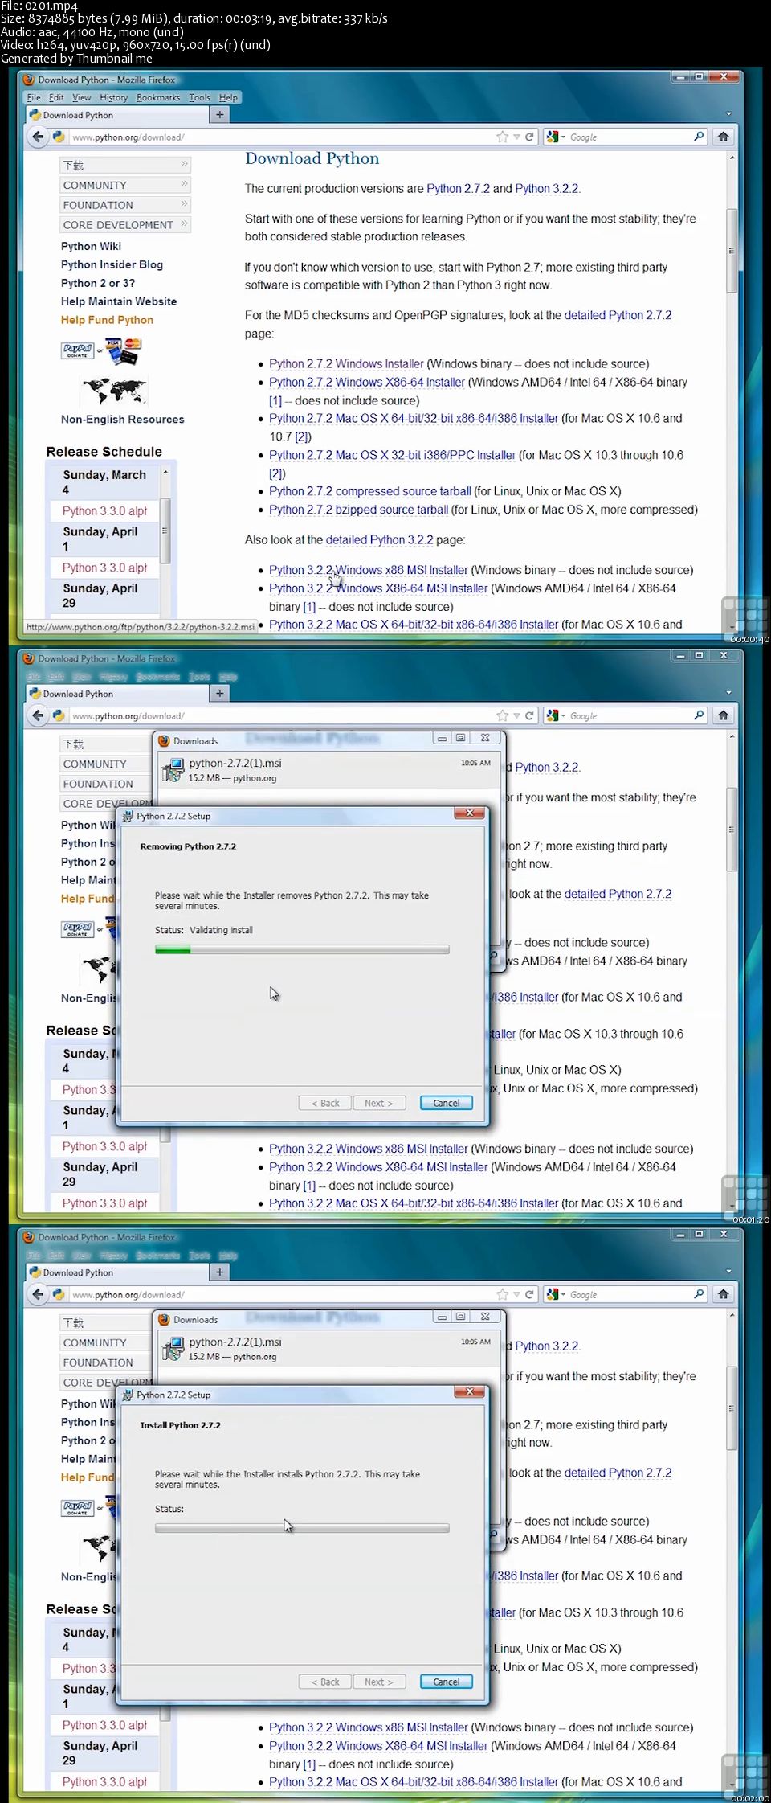771x1803 pixels.
Task: Open Python Insider Blog sidebar link
Action: click(x=112, y=264)
